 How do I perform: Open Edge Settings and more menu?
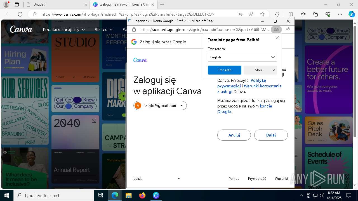pyautogui.click(x=340, y=14)
